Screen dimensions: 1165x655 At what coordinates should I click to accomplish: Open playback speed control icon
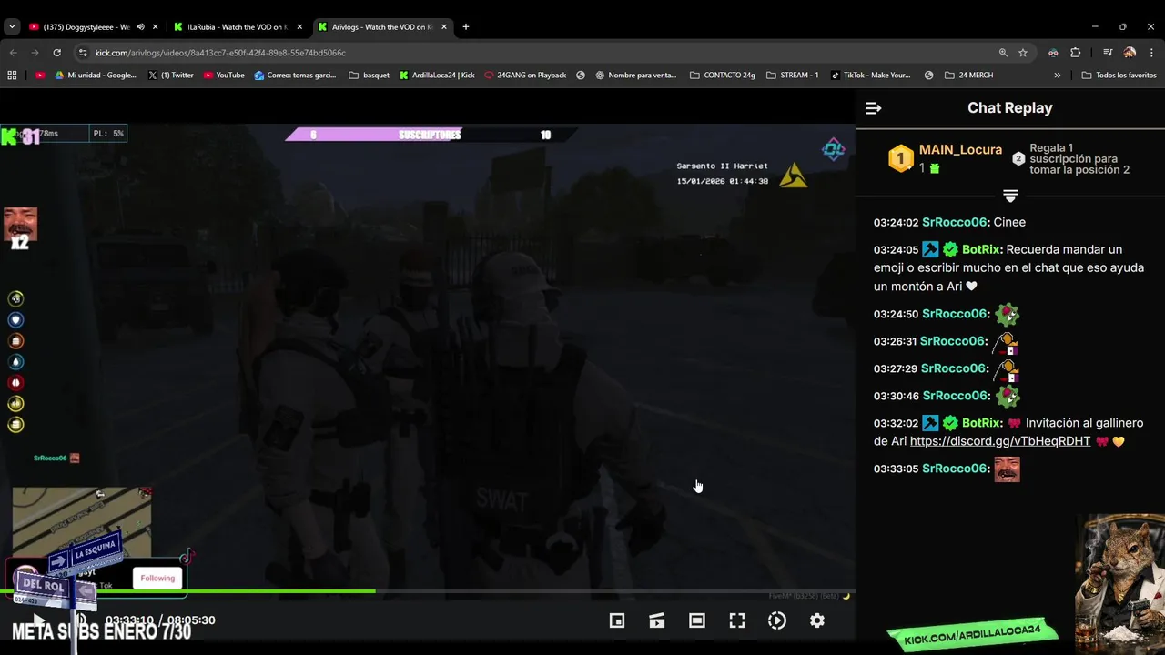[777, 620]
